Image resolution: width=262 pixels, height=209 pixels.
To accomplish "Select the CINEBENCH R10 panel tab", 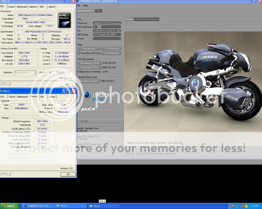I will [x=85, y=11].
